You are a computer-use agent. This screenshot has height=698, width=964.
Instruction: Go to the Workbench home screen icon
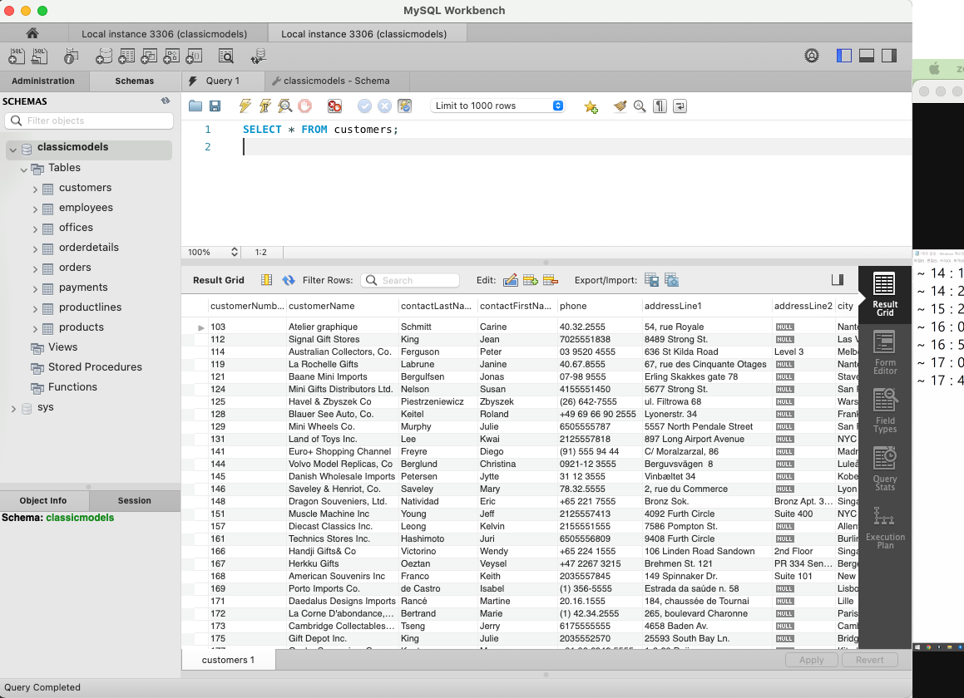(32, 33)
